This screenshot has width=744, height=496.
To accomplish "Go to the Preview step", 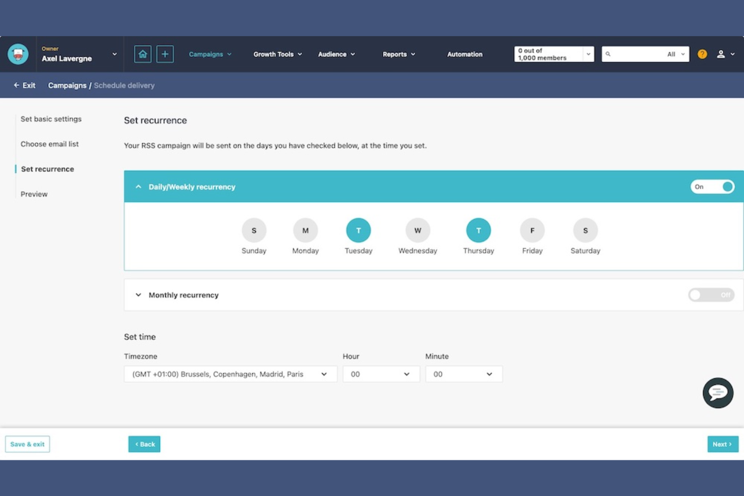I will 34,194.
